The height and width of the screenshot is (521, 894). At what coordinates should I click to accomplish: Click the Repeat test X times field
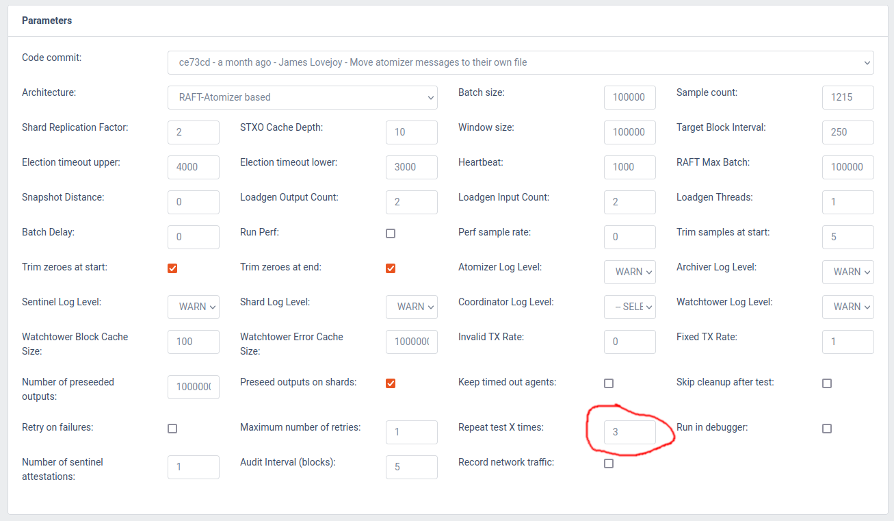coord(630,432)
